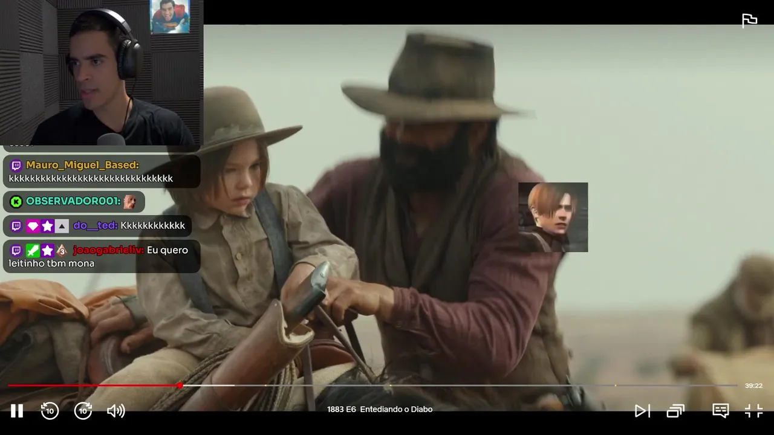
Task: Click Twitch icon beside Mauro_Miguel_Based
Action: pos(16,165)
